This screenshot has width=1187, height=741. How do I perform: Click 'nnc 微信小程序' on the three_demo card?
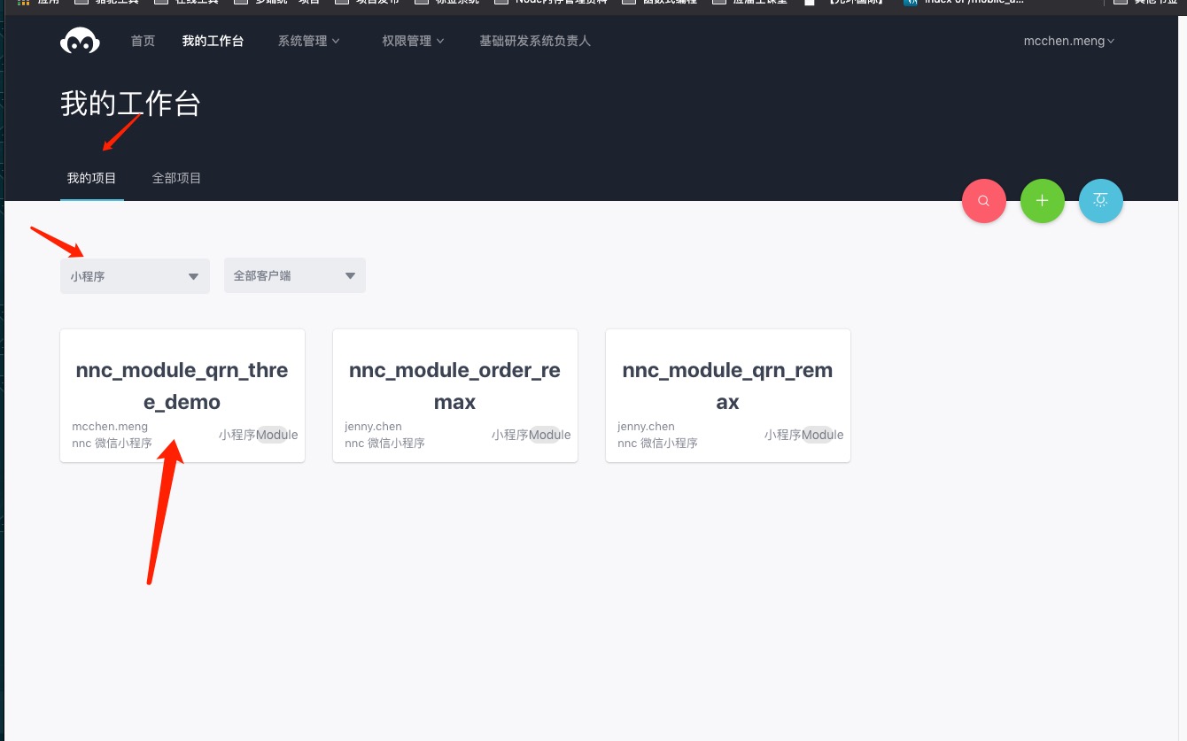[112, 443]
